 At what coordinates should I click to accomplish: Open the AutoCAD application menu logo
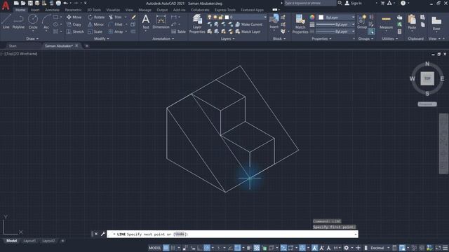6,5
